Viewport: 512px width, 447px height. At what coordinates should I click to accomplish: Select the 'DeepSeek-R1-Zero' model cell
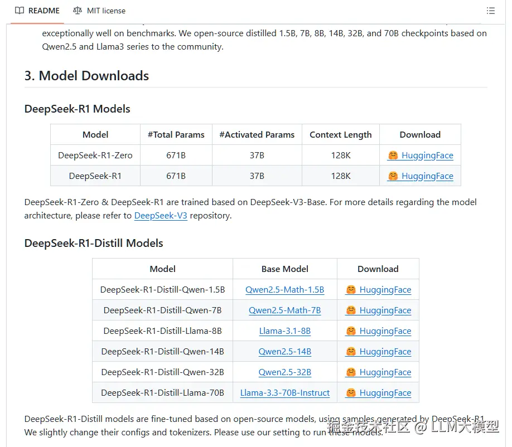[95, 156]
